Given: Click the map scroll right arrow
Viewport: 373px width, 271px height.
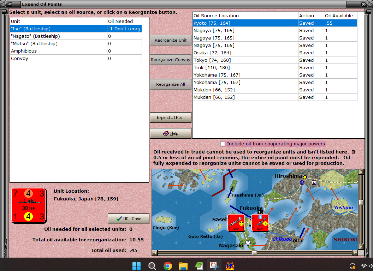Looking at the screenshot, I should tap(355, 252).
